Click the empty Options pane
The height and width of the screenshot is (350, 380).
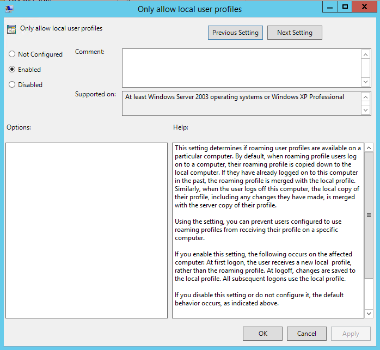tap(87, 230)
